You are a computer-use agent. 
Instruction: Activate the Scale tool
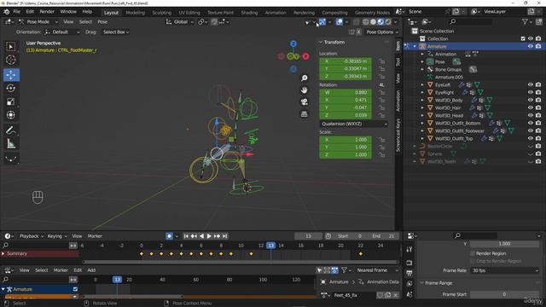tap(11, 101)
